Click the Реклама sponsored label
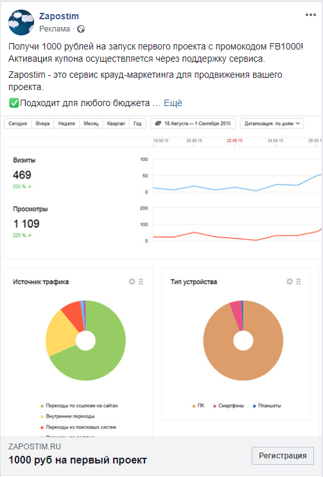 point(55,29)
